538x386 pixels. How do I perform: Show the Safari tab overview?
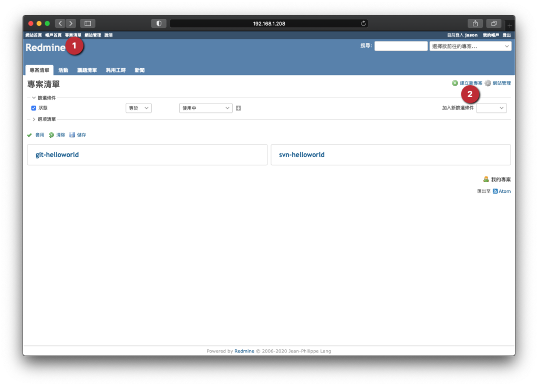point(494,23)
